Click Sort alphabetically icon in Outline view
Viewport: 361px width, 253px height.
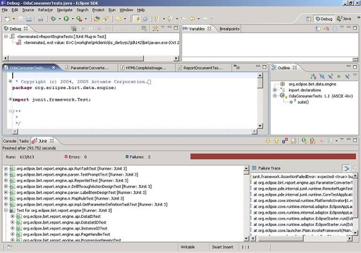(313, 76)
